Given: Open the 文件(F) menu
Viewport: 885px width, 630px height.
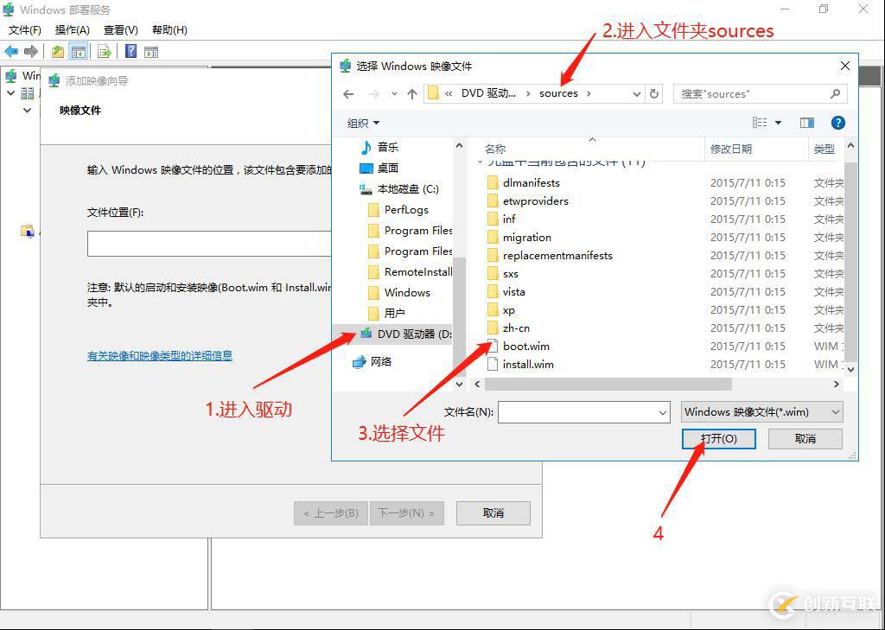Looking at the screenshot, I should [25, 30].
